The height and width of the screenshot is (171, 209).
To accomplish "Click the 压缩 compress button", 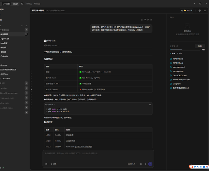I will [200, 46].
